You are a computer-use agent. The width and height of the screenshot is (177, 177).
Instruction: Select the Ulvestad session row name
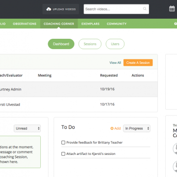(x=10, y=105)
